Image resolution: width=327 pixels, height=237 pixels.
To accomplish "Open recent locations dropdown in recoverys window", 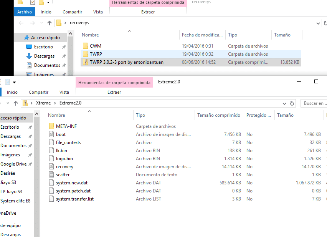I will [x=41, y=23].
